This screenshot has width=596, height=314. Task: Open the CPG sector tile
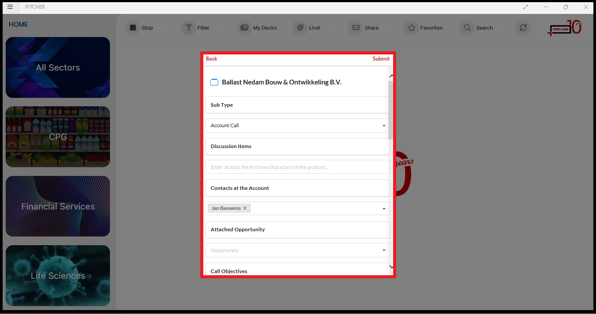pyautogui.click(x=58, y=137)
